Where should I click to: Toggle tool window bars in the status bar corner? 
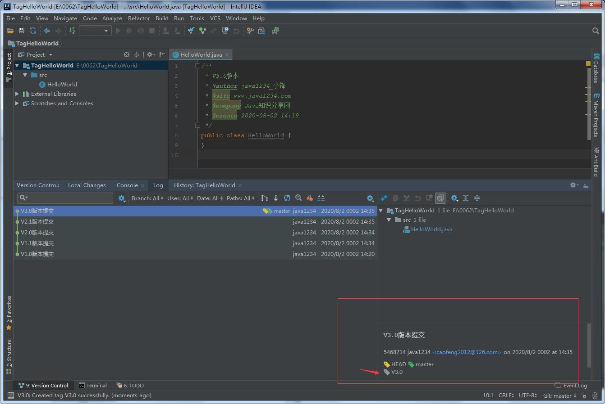pos(10,395)
